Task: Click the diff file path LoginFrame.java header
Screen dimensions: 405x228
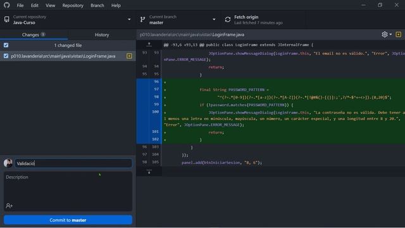Action: [192, 35]
